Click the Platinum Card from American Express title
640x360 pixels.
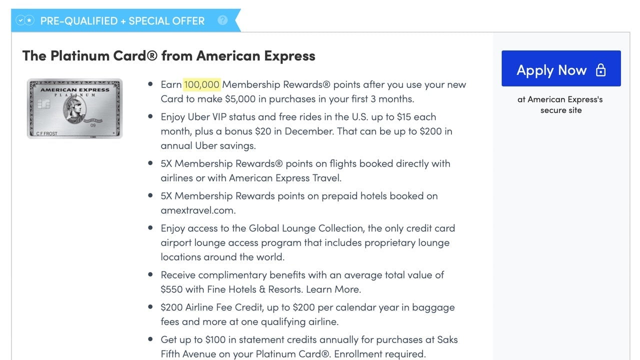click(x=169, y=55)
